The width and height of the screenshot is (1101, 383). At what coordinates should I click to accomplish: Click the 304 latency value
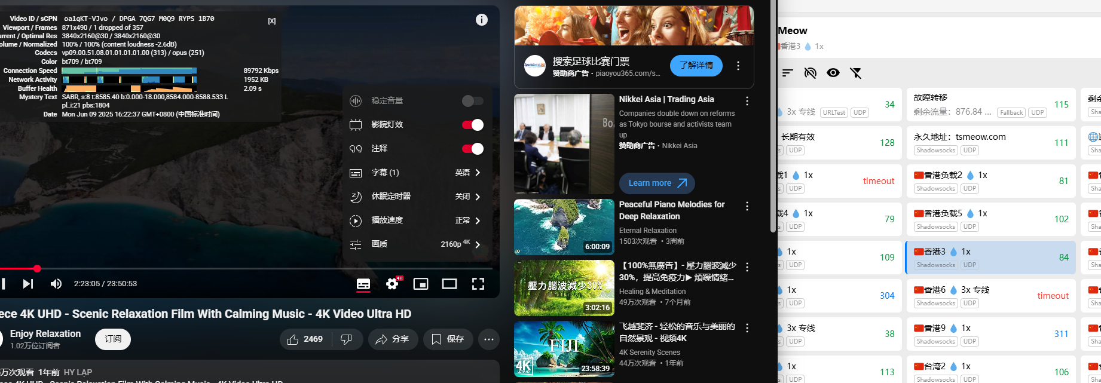[887, 296]
